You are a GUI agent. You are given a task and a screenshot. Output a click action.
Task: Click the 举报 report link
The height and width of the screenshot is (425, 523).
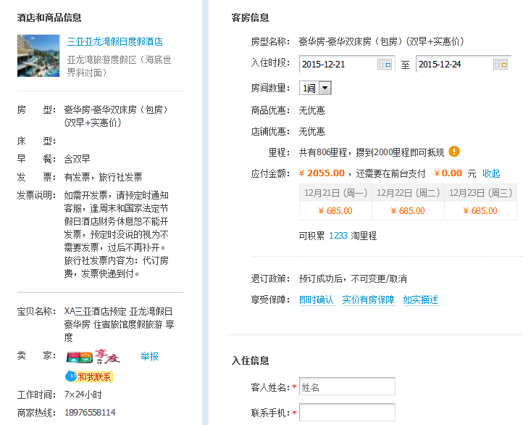click(149, 357)
